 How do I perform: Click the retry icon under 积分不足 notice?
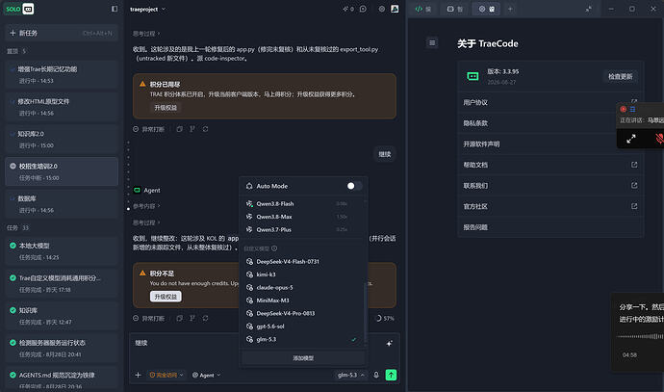pyautogui.click(x=205, y=318)
